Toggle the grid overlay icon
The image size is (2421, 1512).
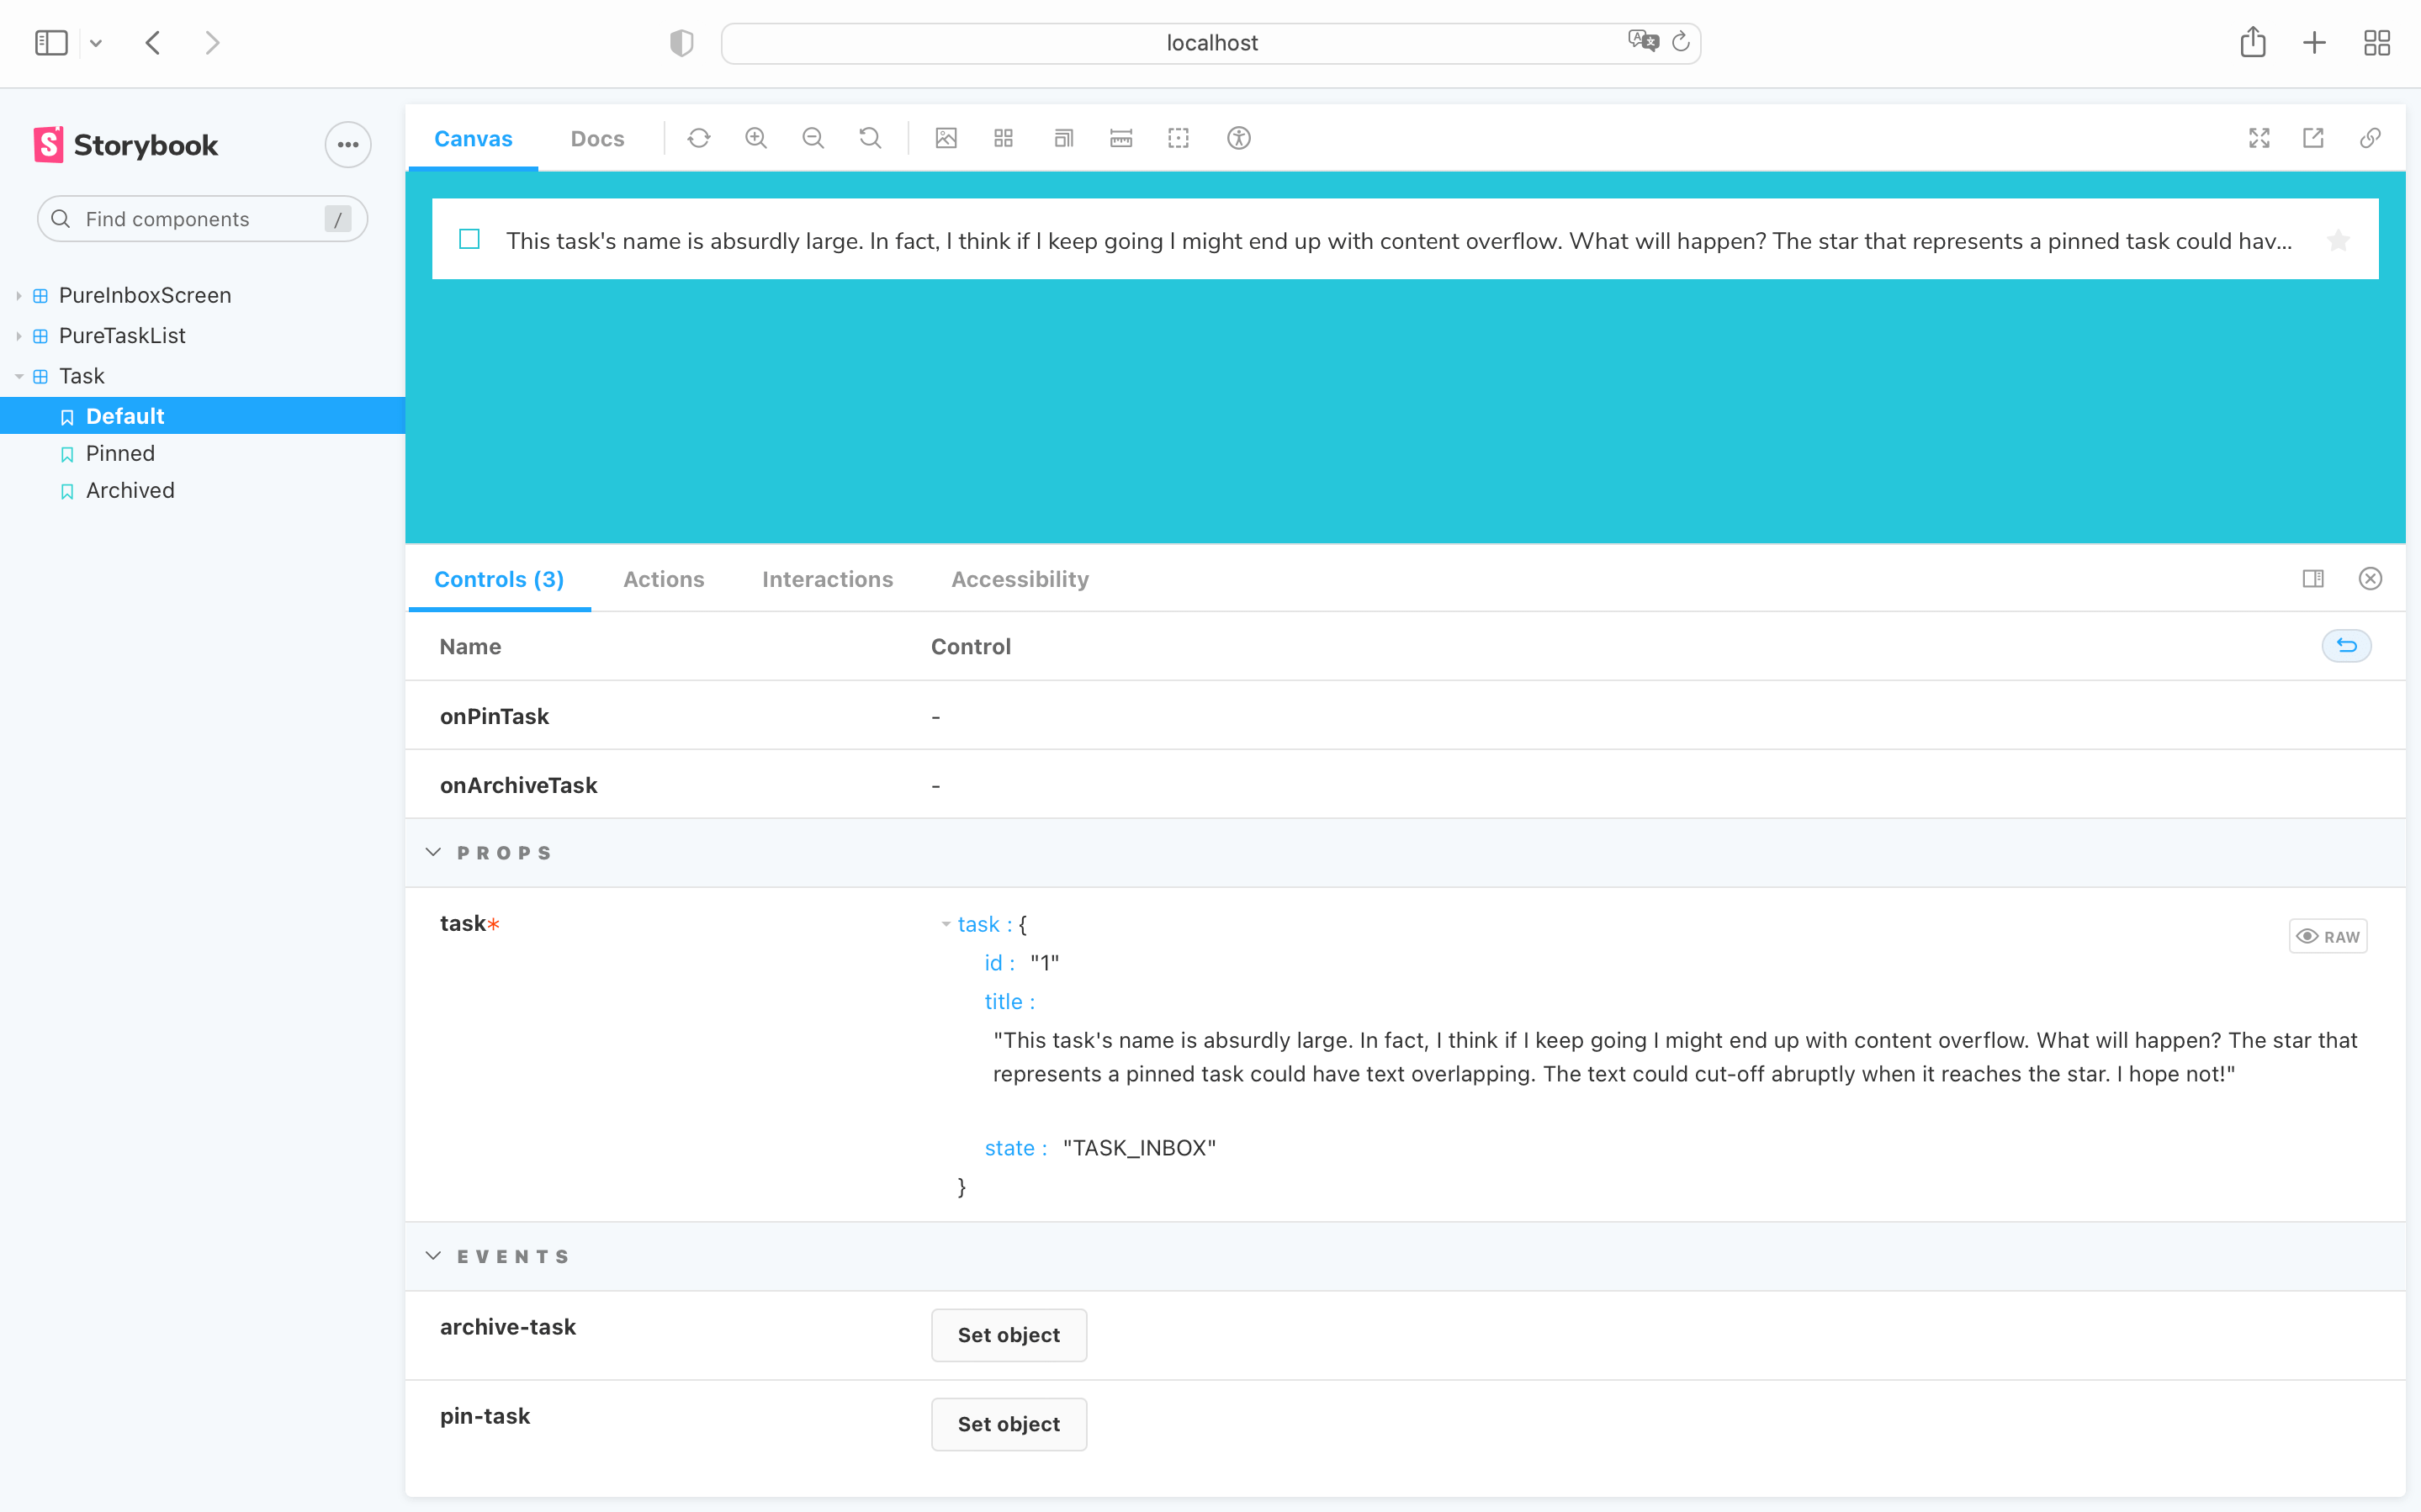tap(1004, 138)
